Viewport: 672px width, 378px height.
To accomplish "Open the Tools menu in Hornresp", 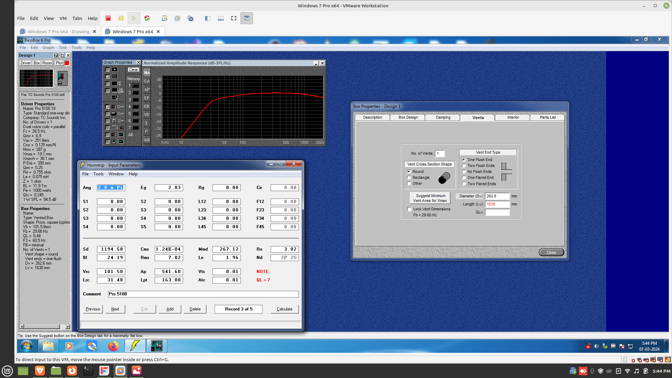I will tap(98, 174).
